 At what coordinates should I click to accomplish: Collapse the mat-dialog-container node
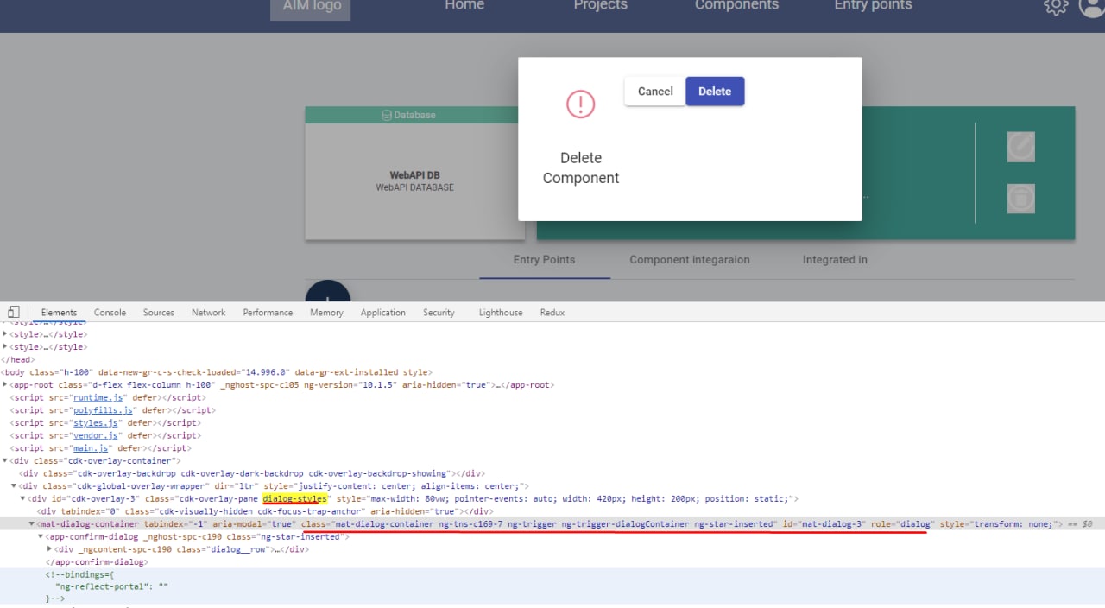coord(33,524)
